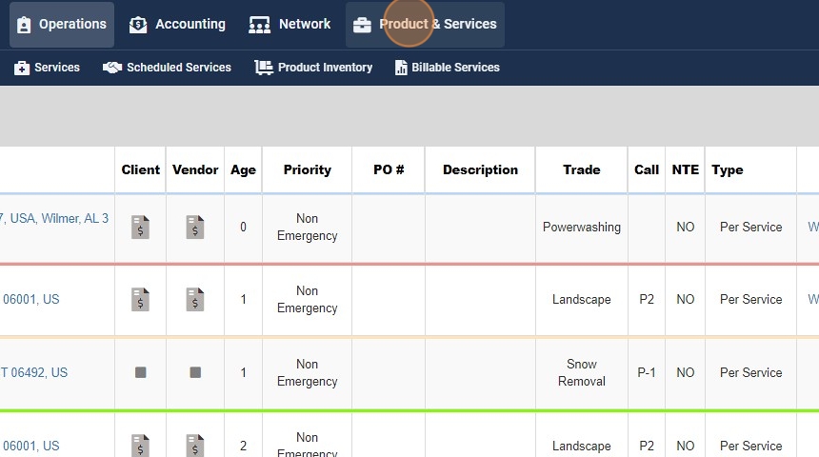Image resolution: width=819 pixels, height=457 pixels.
Task: Select 'Per Service' in age 1 Landscape row
Action: click(750, 299)
